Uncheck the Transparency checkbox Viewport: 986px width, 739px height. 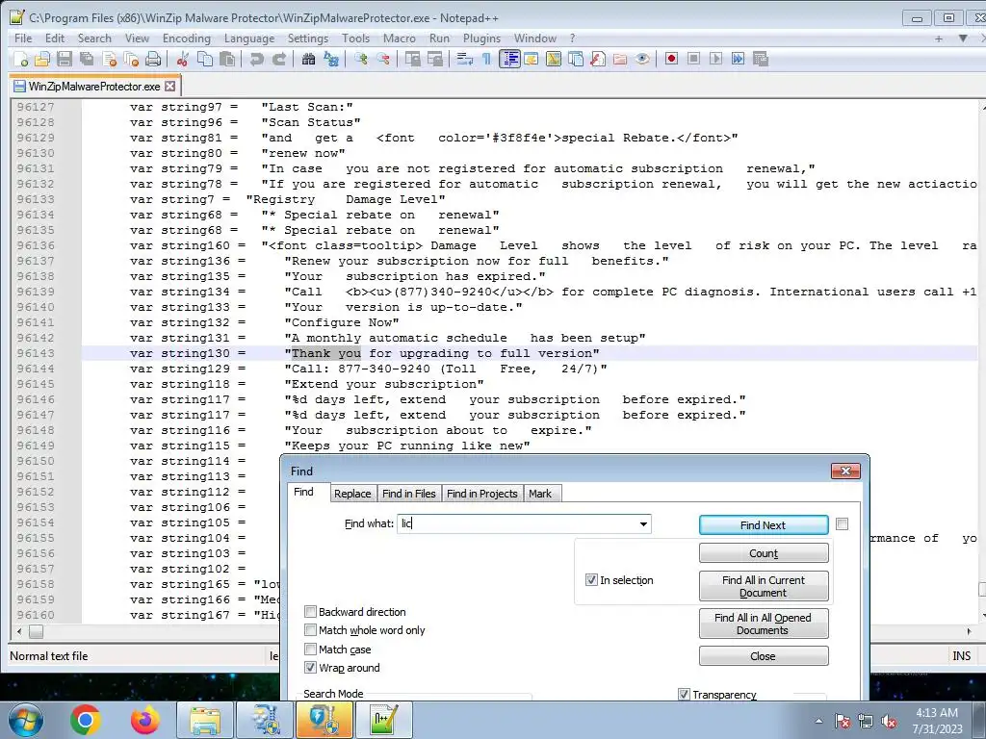(684, 695)
